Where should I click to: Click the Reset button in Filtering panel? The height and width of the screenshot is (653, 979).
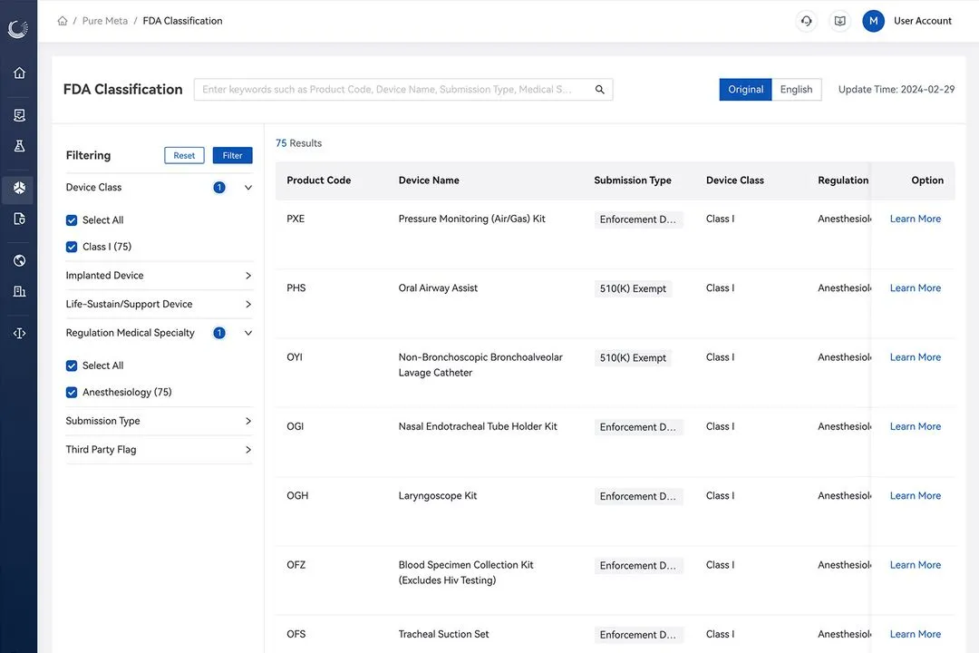click(x=184, y=155)
